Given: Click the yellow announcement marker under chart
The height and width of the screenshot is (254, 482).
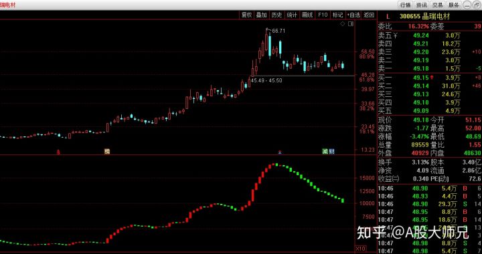Looking at the screenshot, I should coord(107,151).
